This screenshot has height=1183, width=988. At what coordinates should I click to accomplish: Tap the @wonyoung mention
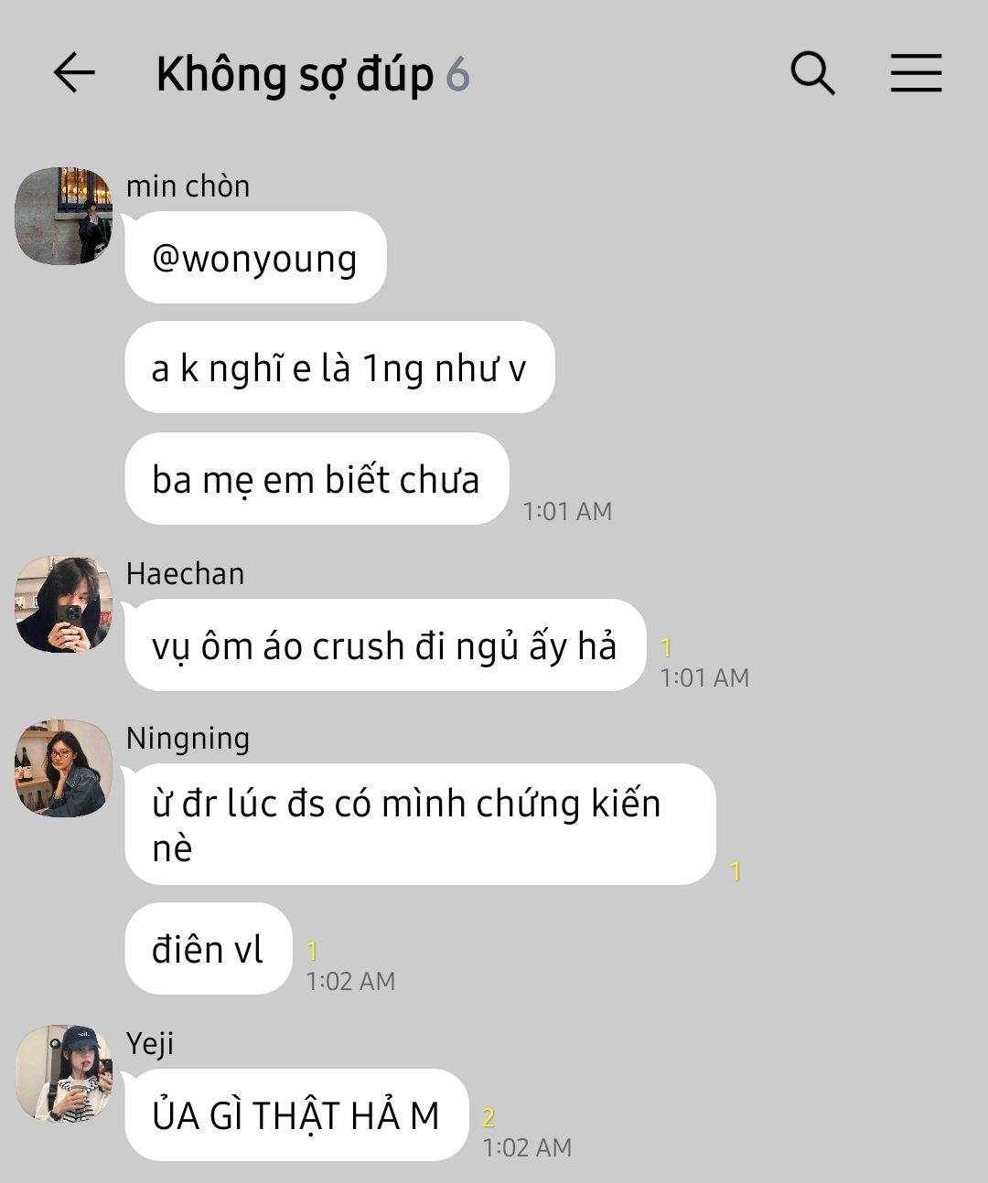pyautogui.click(x=255, y=258)
